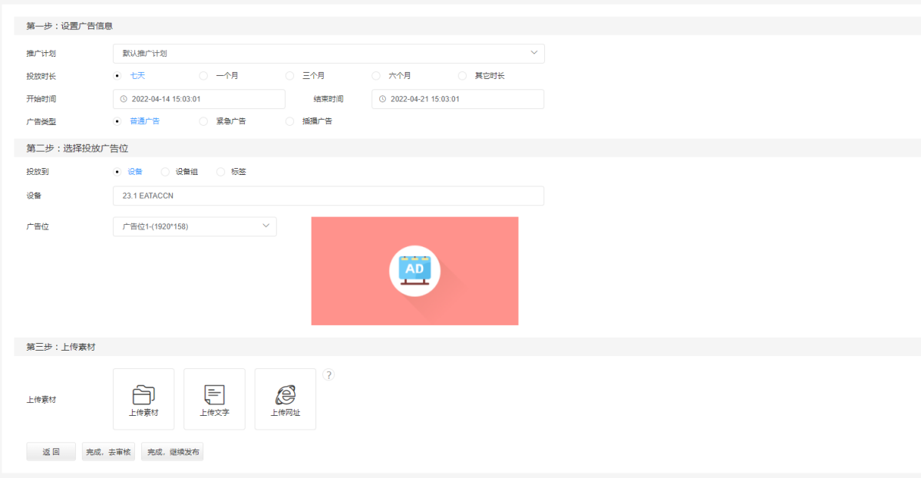The height and width of the screenshot is (478, 921).
Task: Choose 普通广告 ad type
Action: tap(117, 121)
